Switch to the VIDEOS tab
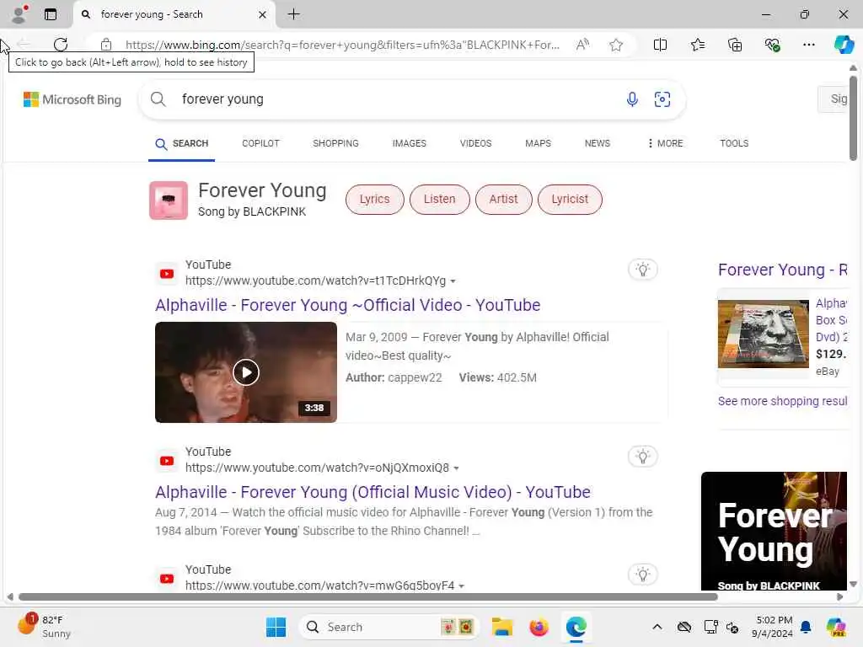The image size is (863, 647). [x=475, y=143]
